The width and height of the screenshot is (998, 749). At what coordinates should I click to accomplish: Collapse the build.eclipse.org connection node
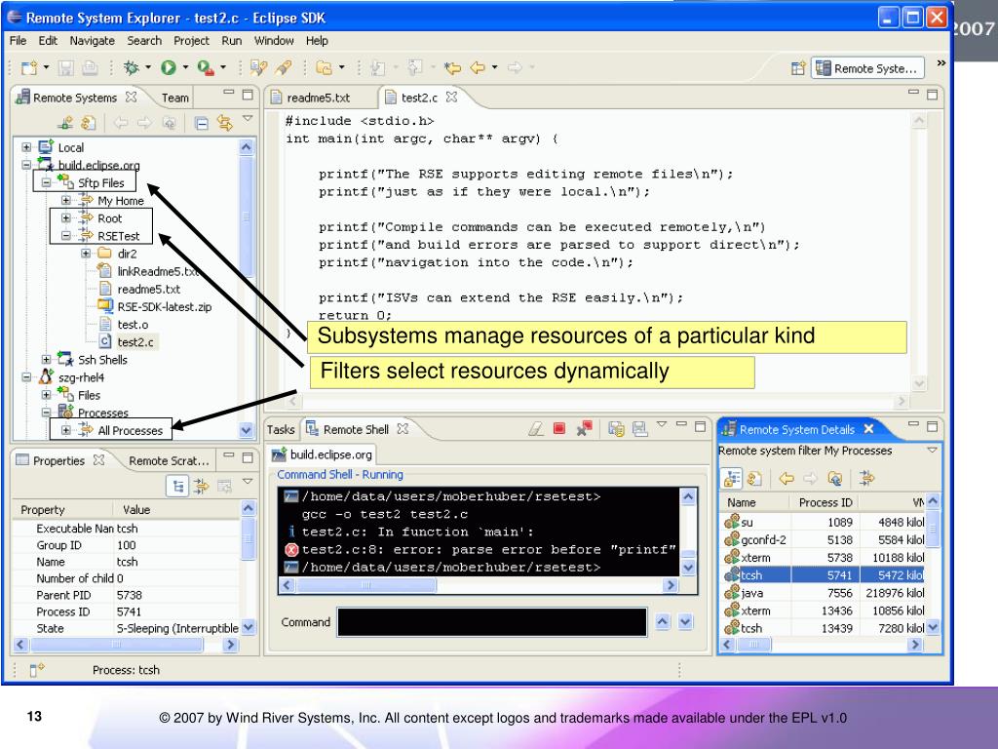coord(26,165)
